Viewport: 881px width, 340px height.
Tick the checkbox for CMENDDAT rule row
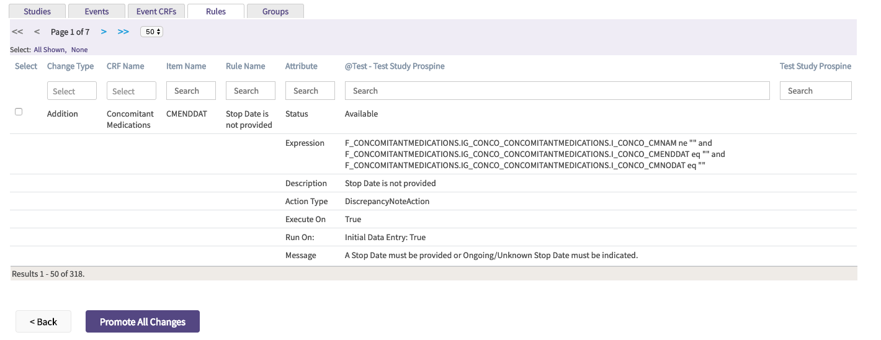[19, 112]
